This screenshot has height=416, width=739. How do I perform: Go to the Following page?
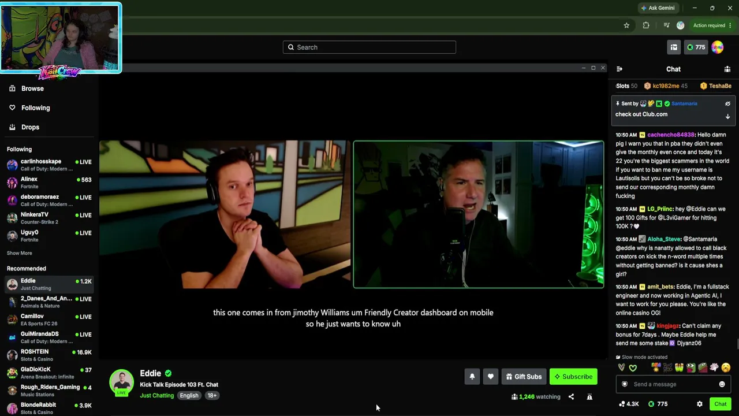click(x=29, y=107)
